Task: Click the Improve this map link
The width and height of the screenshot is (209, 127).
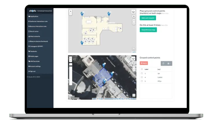Action: tap(119, 99)
